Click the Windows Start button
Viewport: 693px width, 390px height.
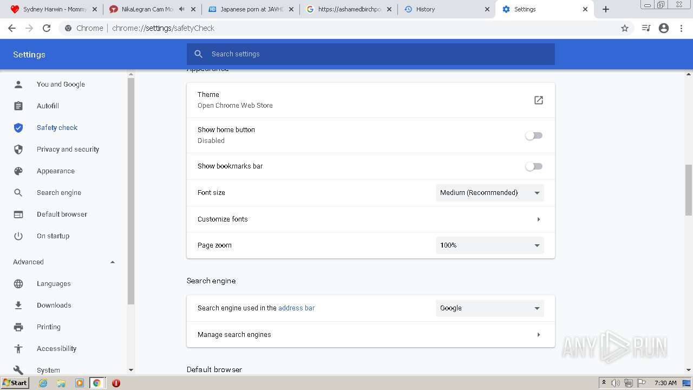pyautogui.click(x=15, y=383)
